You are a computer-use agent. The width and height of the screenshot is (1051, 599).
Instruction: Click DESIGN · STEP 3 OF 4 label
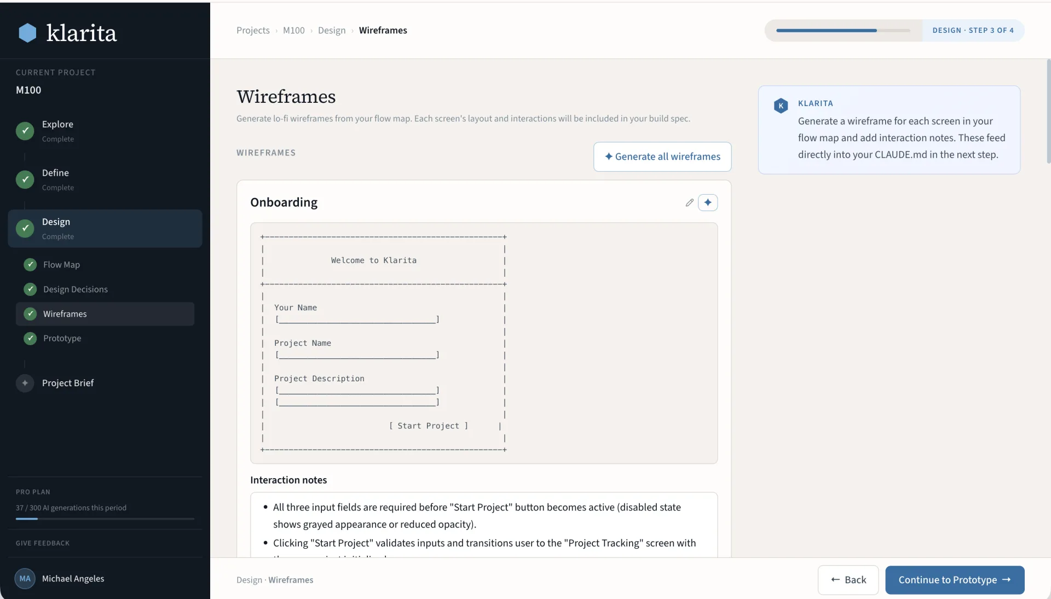(x=973, y=31)
